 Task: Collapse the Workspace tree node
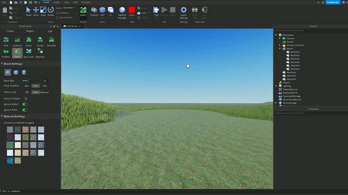coord(276,35)
